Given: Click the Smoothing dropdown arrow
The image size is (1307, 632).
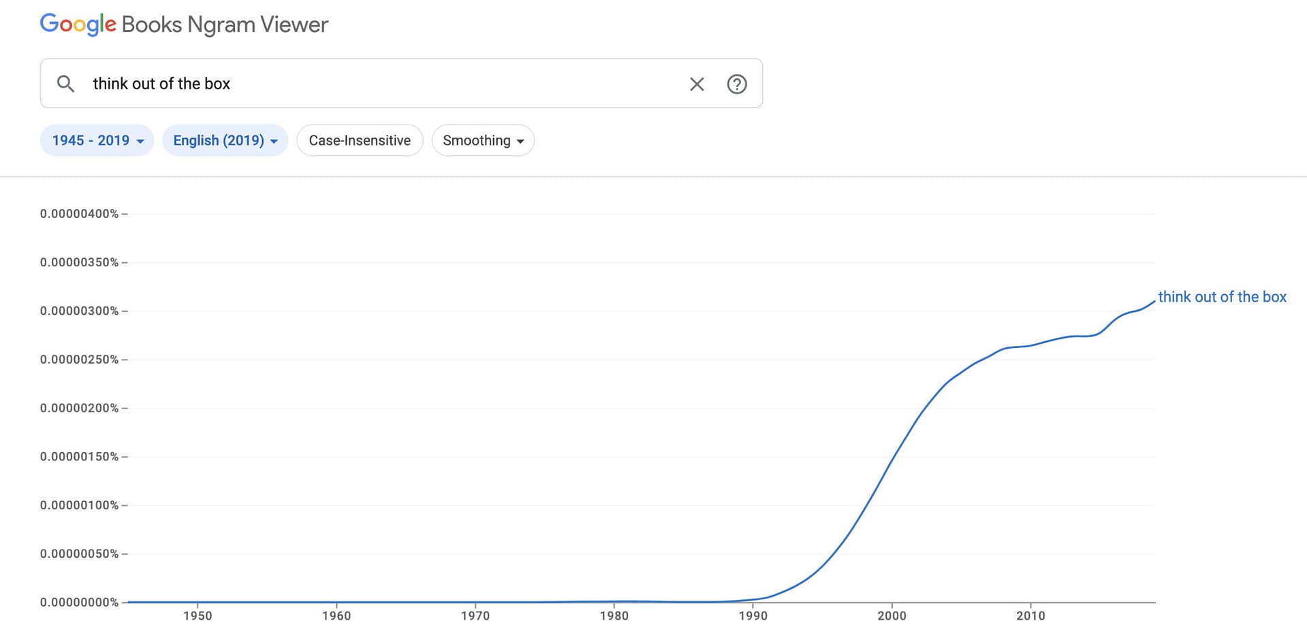Looking at the screenshot, I should pyautogui.click(x=520, y=142).
